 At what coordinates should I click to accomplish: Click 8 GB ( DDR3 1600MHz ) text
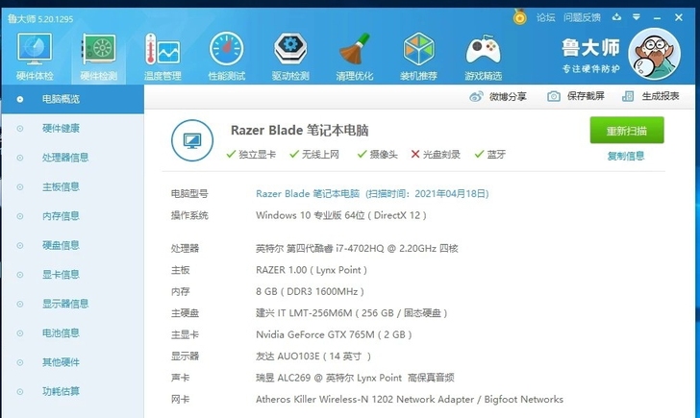click(311, 292)
